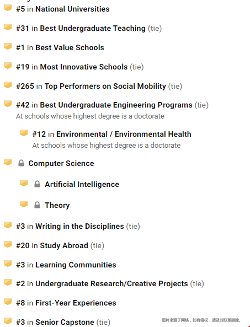The image size is (250, 327).
Task: Open the National Universities ranking link
Action: [72, 9]
